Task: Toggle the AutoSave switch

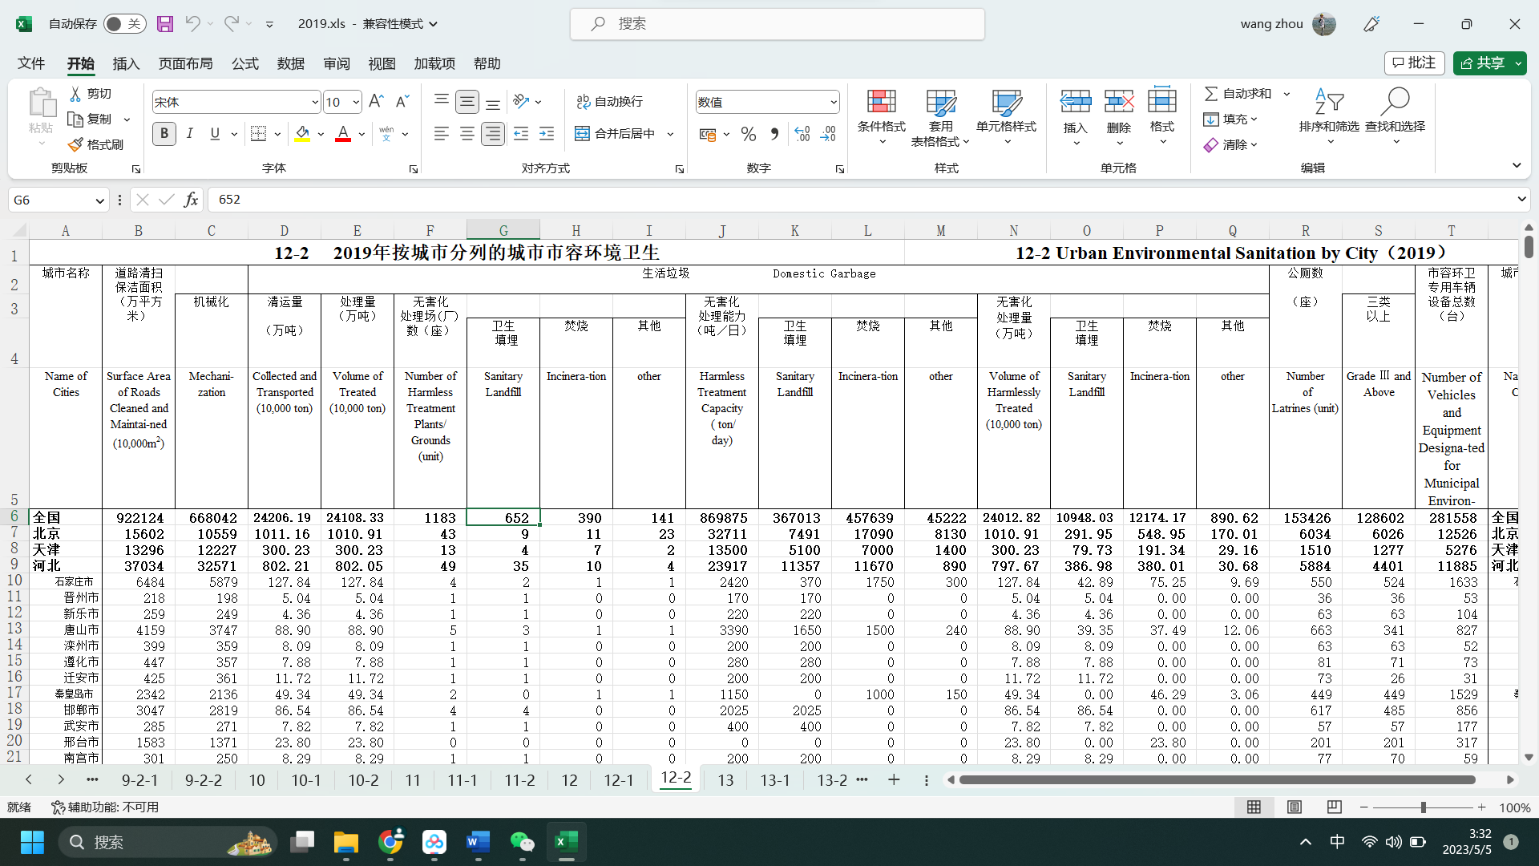Action: (x=124, y=24)
